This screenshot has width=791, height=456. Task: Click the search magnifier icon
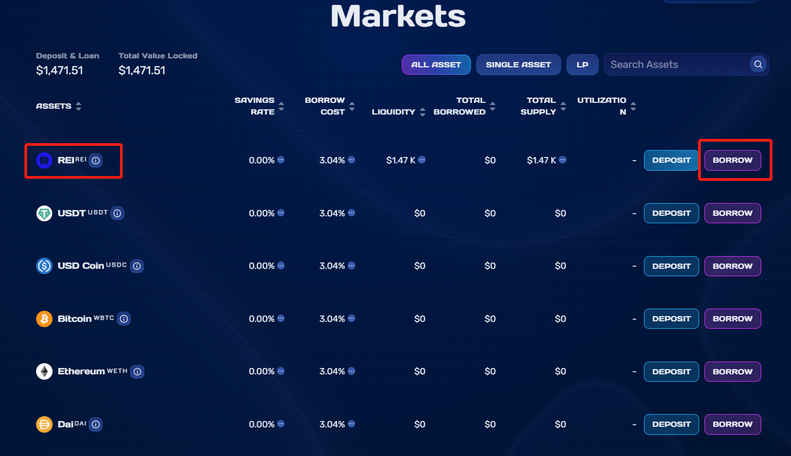point(758,64)
